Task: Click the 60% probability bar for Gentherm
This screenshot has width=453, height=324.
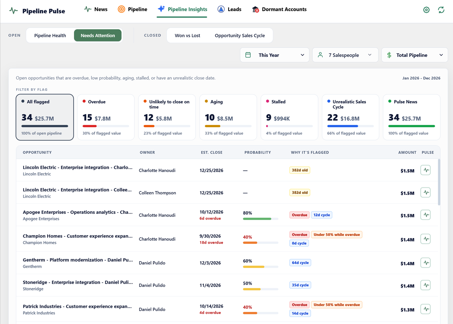Action: click(260, 267)
